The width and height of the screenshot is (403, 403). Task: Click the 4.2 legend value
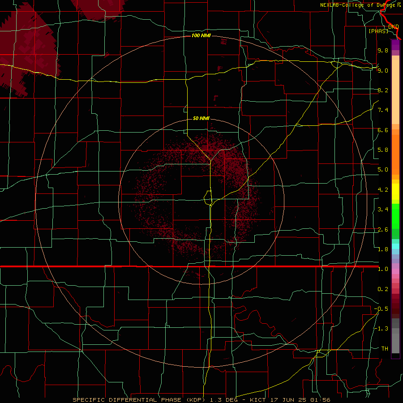383,190
